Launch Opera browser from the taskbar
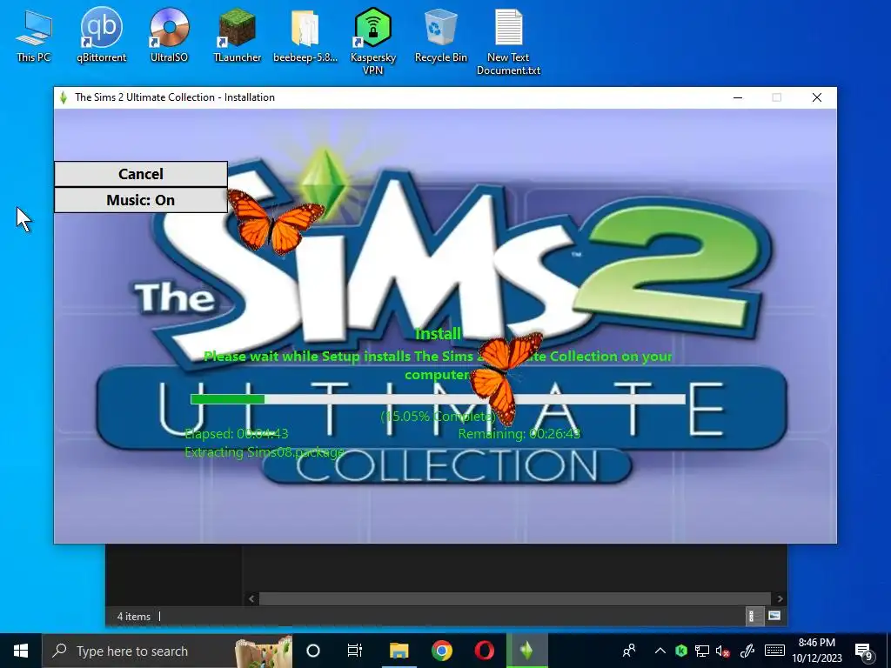891x668 pixels. (x=484, y=651)
